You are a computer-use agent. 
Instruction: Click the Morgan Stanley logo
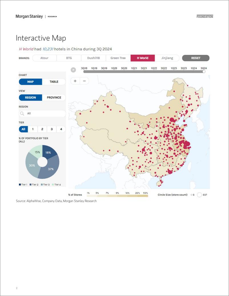[x=29, y=17]
